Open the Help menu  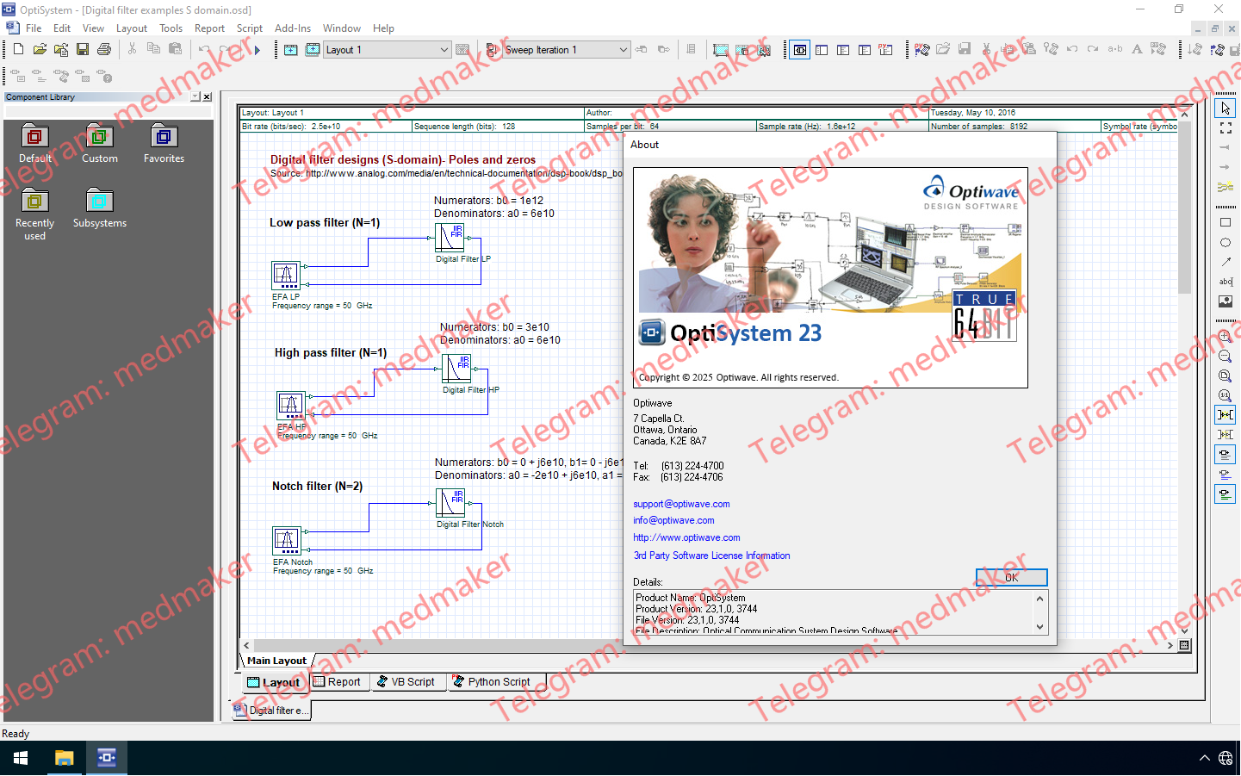pyautogui.click(x=383, y=28)
